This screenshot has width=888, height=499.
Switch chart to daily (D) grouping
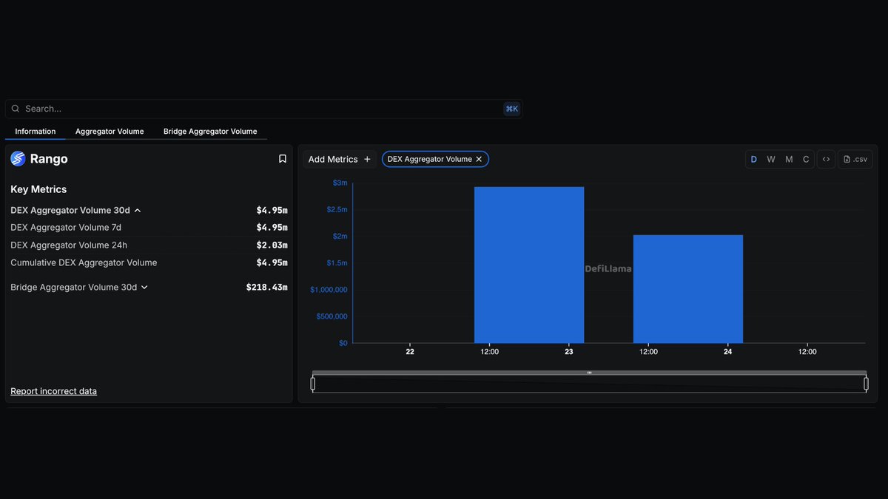754,159
